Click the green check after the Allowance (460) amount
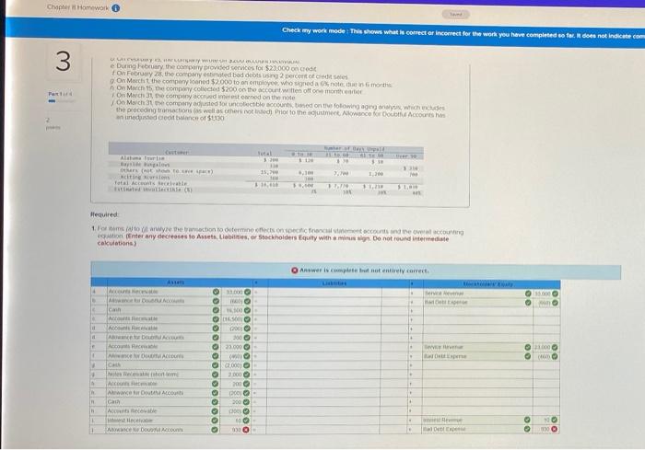The image size is (645, 450). point(246,356)
